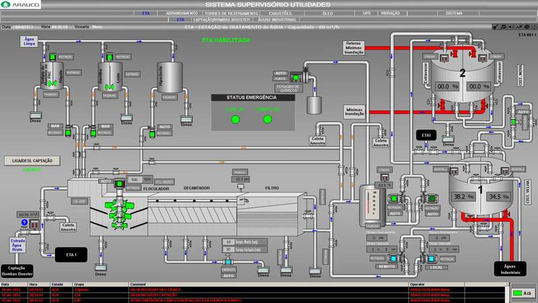Click the left 00.0 % level readout on tank 2
The height and width of the screenshot is (303, 538).
(x=447, y=86)
